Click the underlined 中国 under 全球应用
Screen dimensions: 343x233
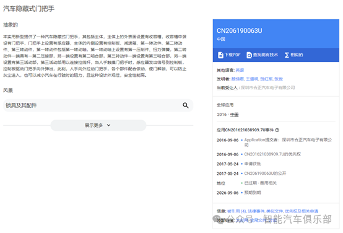coord(234,115)
